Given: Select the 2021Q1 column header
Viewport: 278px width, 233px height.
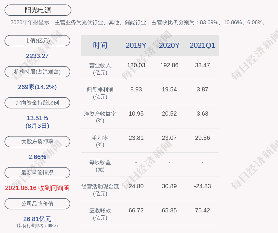Looking at the screenshot, I should pyautogui.click(x=202, y=45).
